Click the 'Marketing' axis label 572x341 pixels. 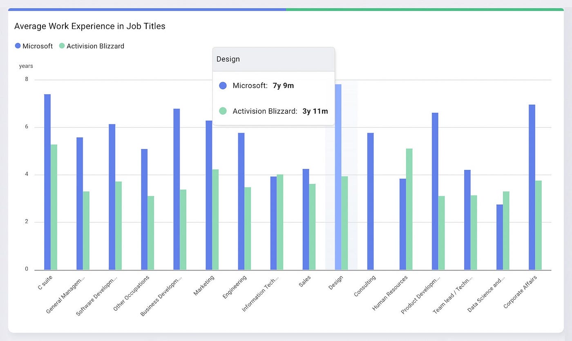(203, 286)
